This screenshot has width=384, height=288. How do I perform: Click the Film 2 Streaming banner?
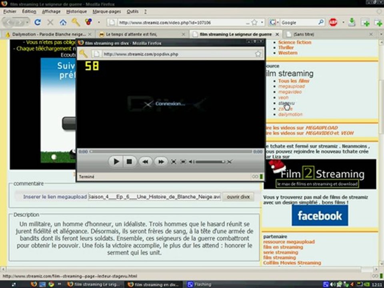click(320, 174)
